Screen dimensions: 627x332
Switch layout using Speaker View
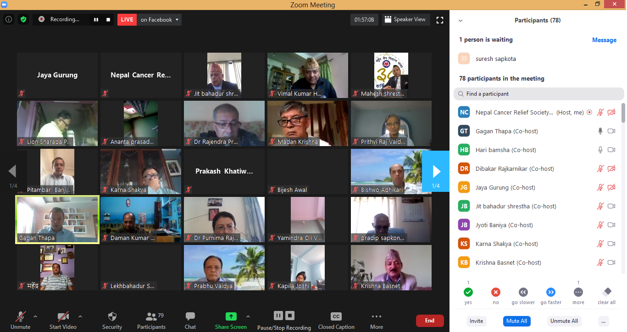(x=405, y=20)
